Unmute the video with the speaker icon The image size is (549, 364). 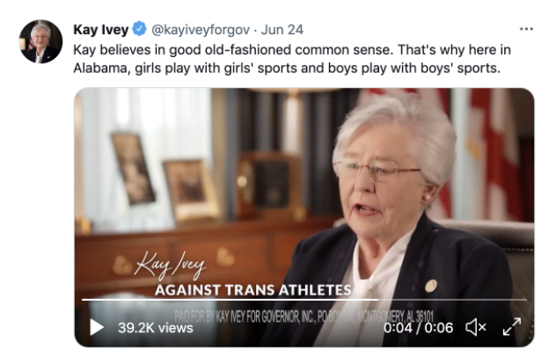(x=475, y=328)
